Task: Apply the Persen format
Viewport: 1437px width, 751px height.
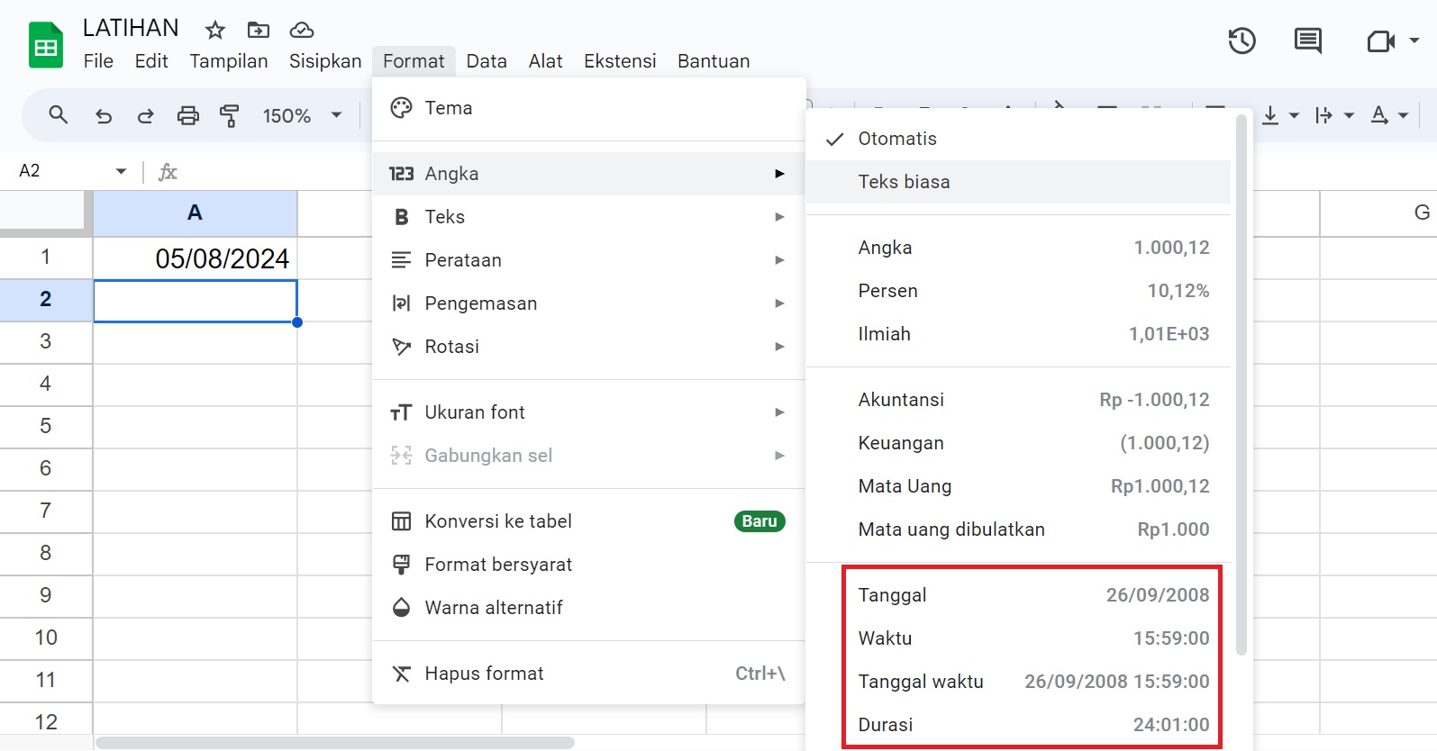Action: (1018, 291)
